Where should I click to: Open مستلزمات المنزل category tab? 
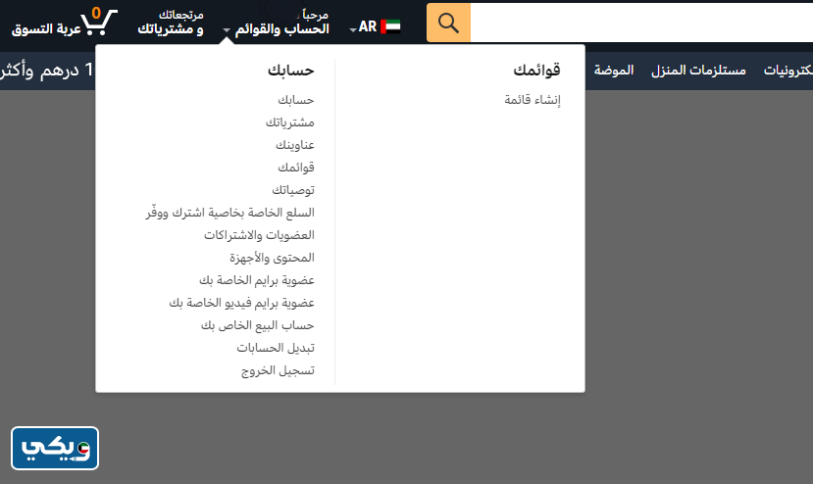698,70
